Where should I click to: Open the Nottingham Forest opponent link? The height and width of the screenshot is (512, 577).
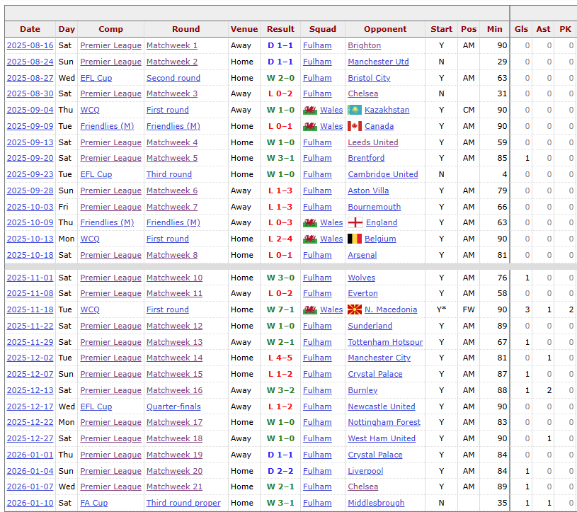coord(384,422)
